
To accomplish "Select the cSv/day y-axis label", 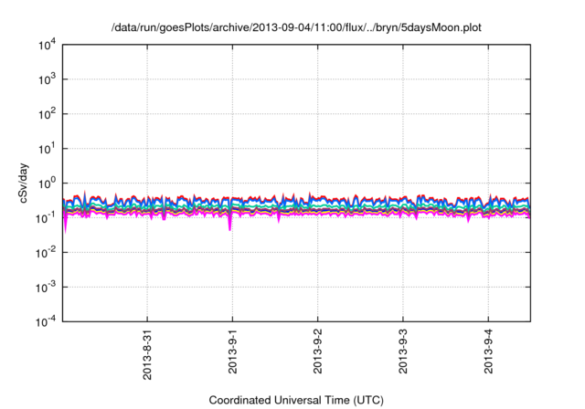I will tap(23, 183).
